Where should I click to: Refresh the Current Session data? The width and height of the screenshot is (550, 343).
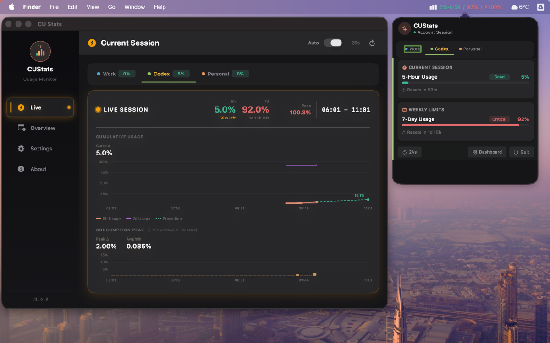(372, 43)
